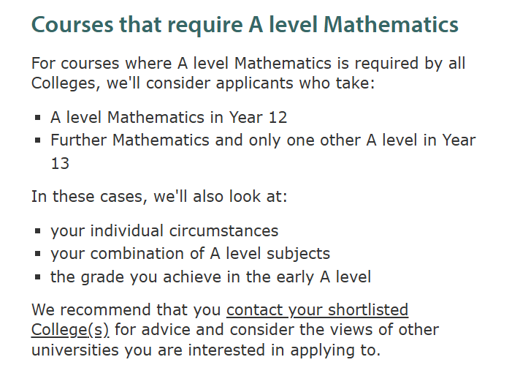Click the square bullet before 'Further Mathematics'
This screenshot has width=520, height=376.
[x=38, y=140]
